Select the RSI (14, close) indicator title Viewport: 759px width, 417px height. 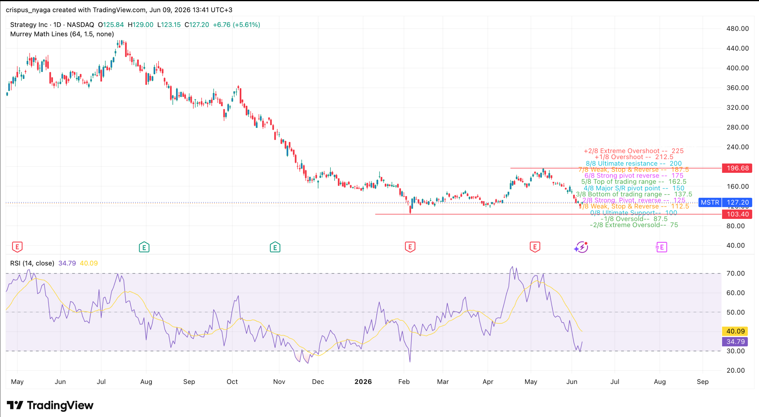pyautogui.click(x=32, y=263)
